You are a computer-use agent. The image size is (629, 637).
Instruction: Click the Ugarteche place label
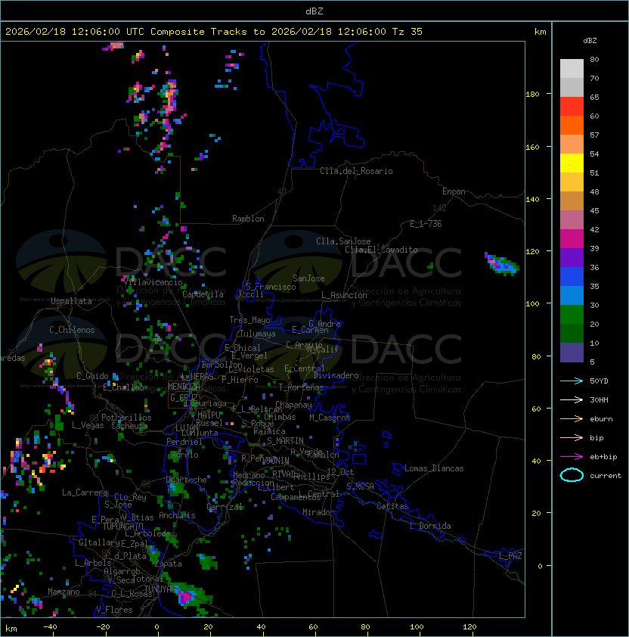pos(187,480)
